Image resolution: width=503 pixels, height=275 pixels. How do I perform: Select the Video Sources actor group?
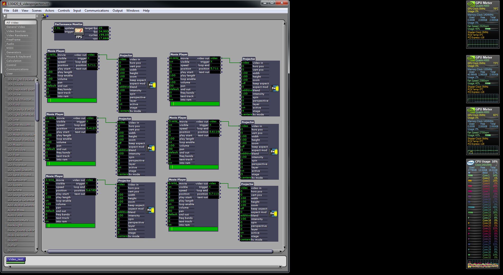[x=20, y=31]
